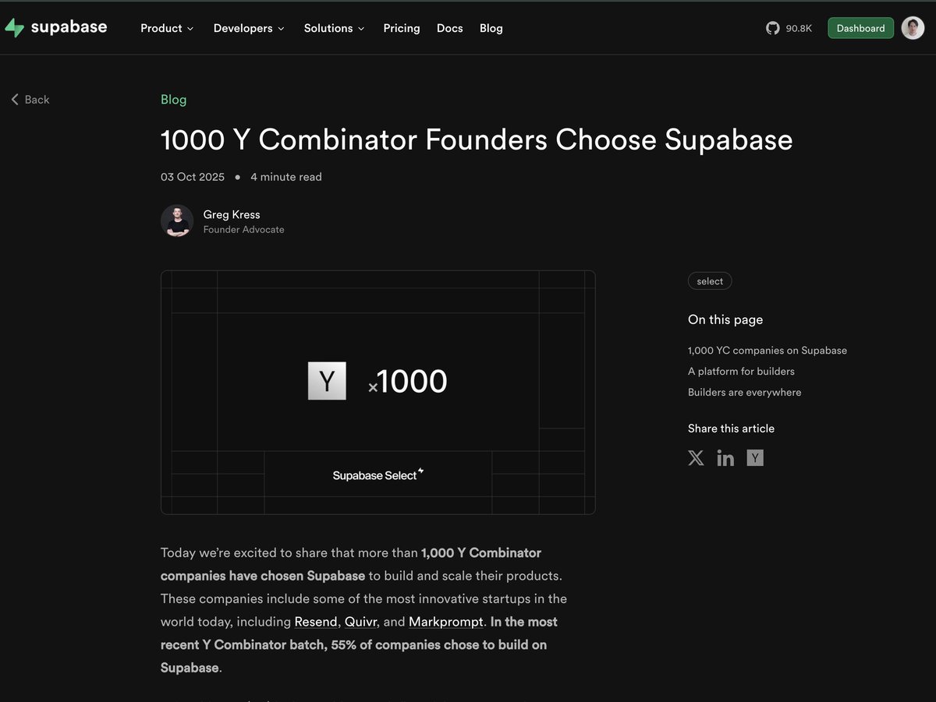Click the green Dashboard button
Screen dimensions: 936x702
coord(860,28)
